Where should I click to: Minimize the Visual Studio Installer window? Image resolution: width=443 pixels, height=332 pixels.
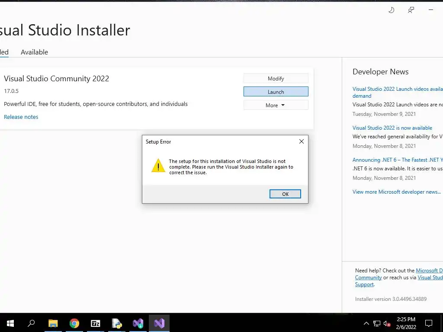tap(430, 10)
